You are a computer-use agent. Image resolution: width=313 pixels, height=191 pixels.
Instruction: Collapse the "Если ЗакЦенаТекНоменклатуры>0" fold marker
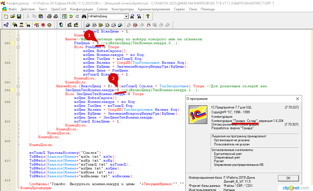click(18, 94)
